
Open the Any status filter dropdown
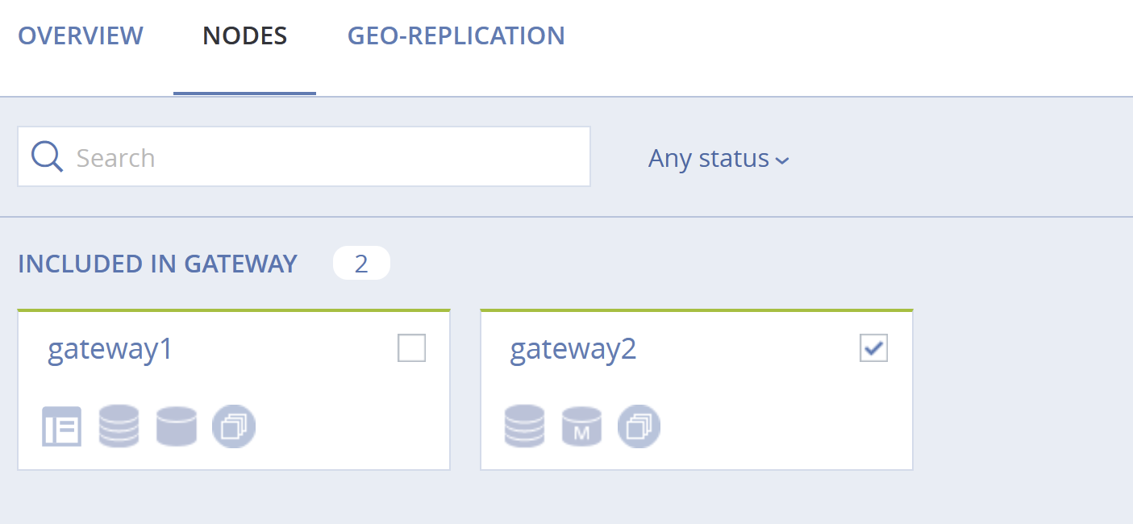pos(719,158)
